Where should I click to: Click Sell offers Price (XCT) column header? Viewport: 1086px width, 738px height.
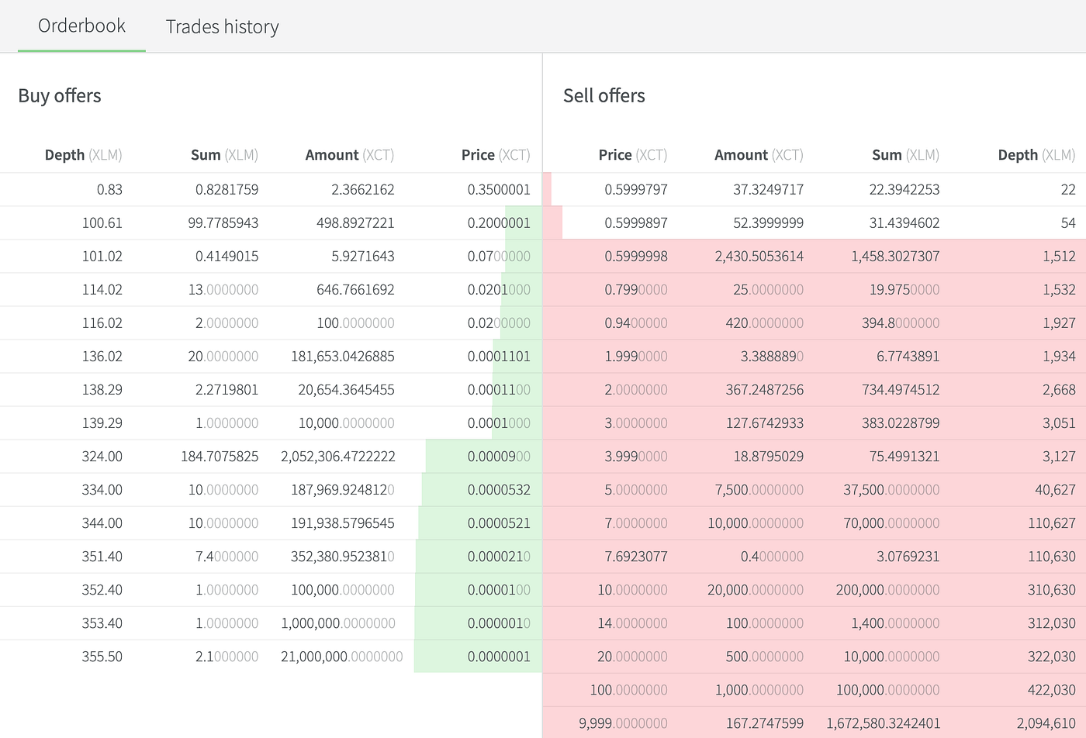633,154
